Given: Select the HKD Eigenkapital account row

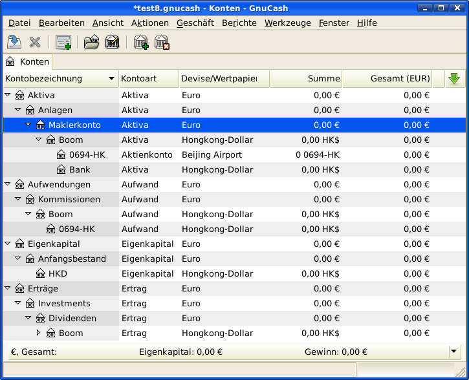Looking at the screenshot, I should click(58, 273).
